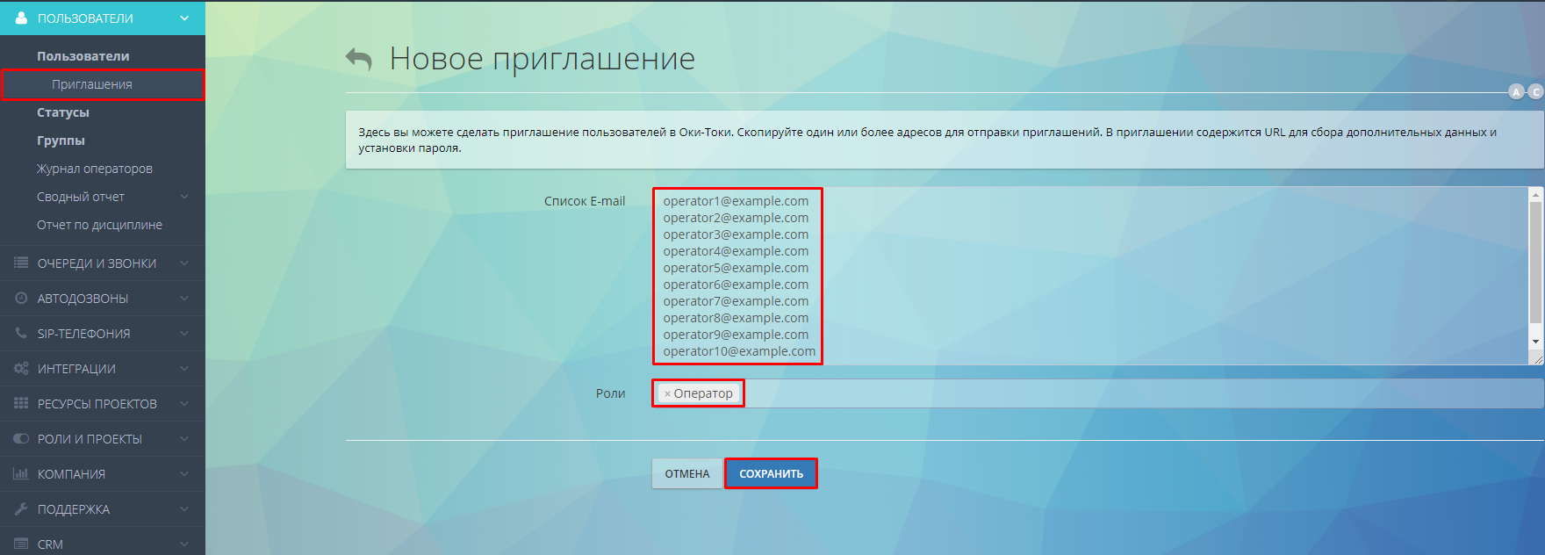Click the user icon in ПОЛЬЗОВАТЕЛИ header
Image resolution: width=1545 pixels, height=555 pixels.
[x=21, y=18]
